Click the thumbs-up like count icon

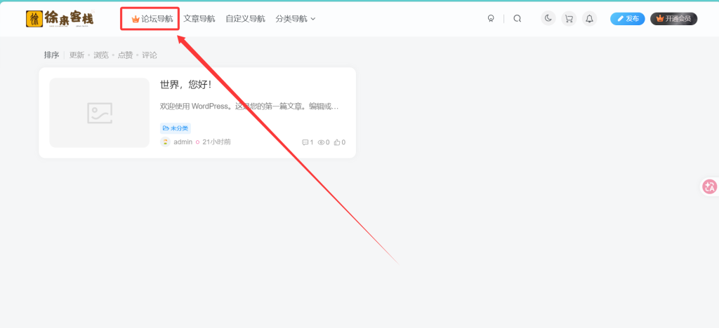click(337, 142)
